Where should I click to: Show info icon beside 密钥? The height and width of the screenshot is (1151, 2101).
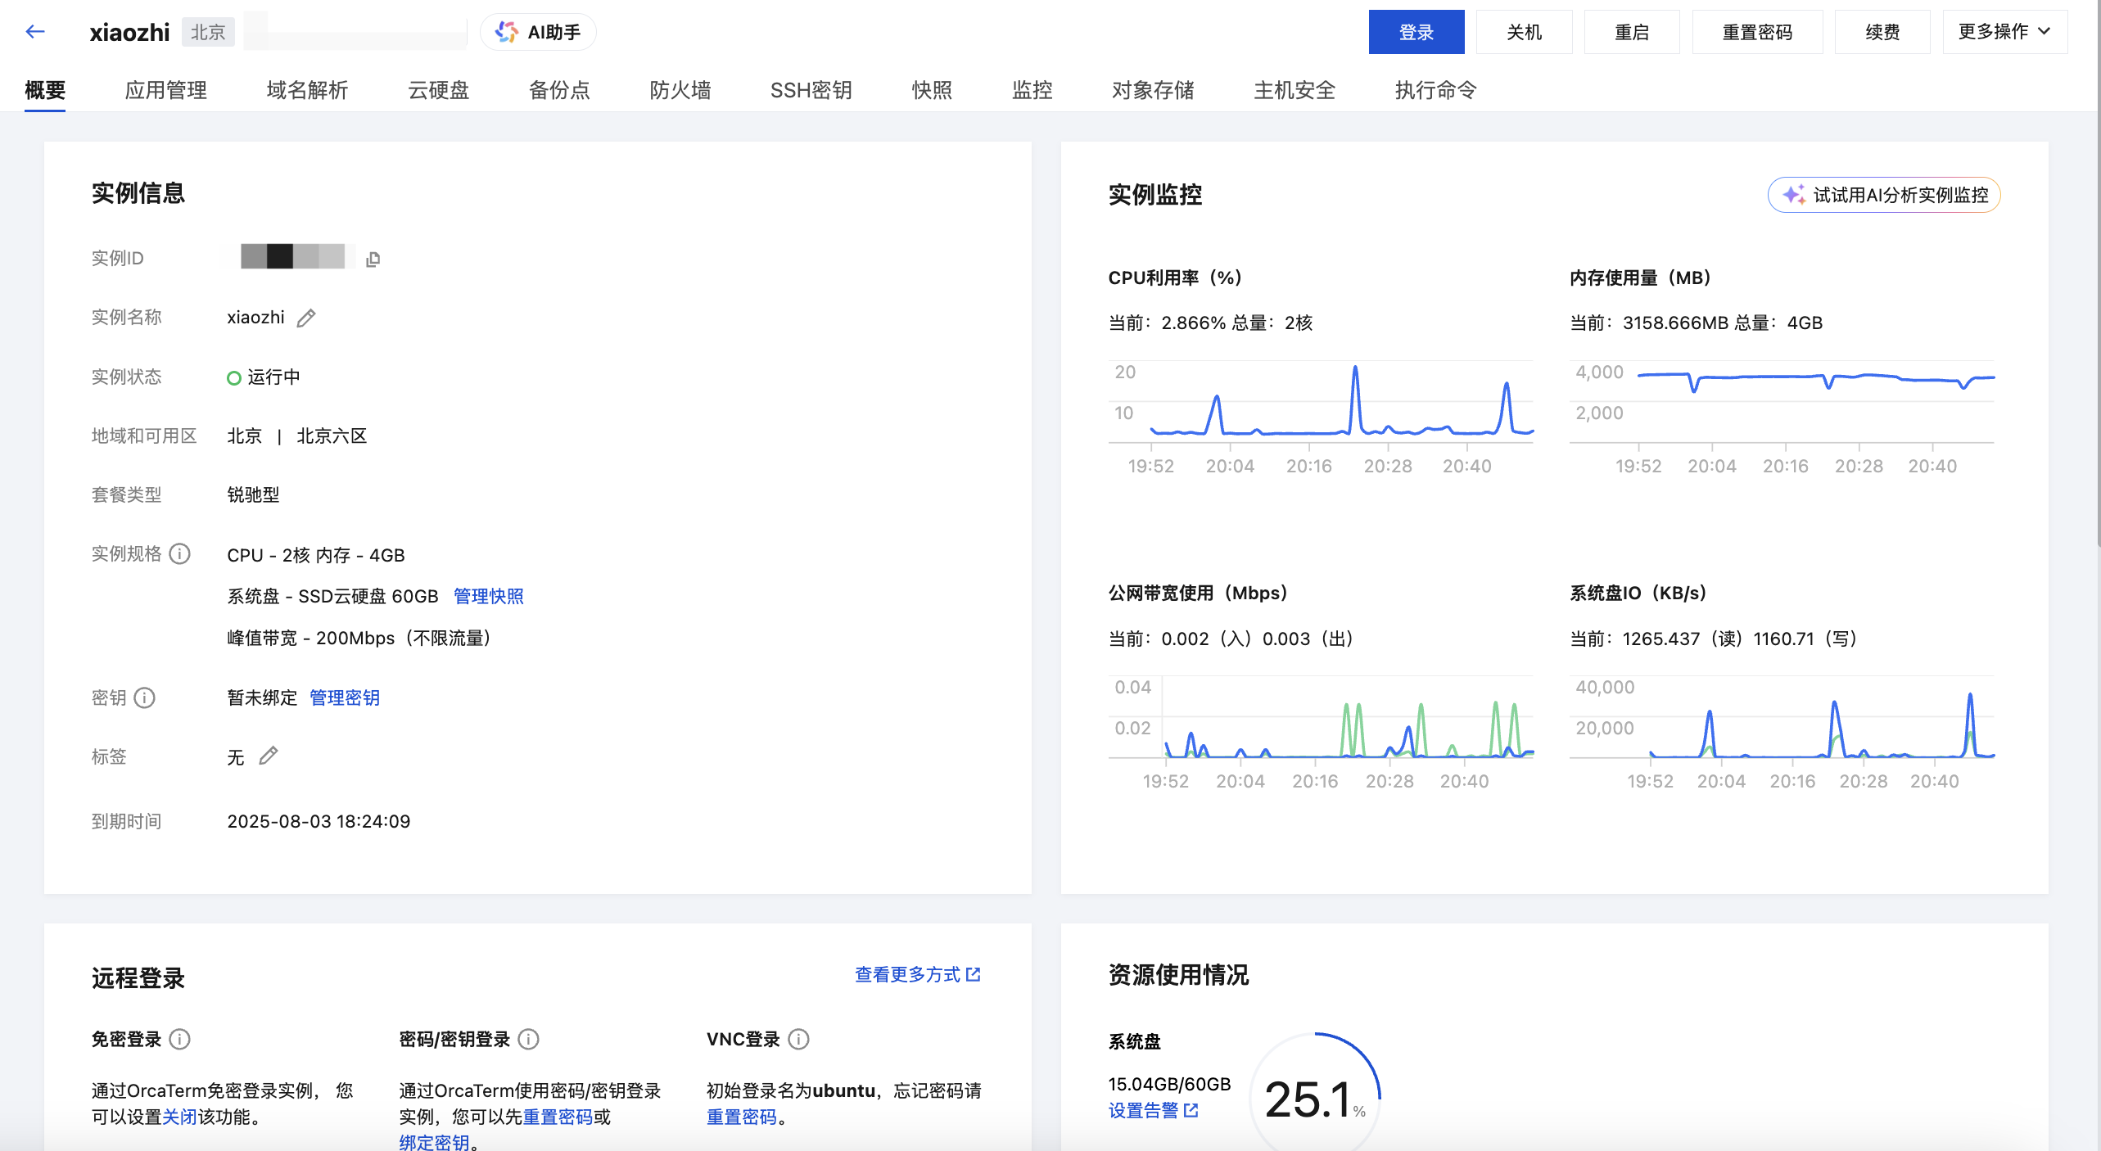coord(145,697)
